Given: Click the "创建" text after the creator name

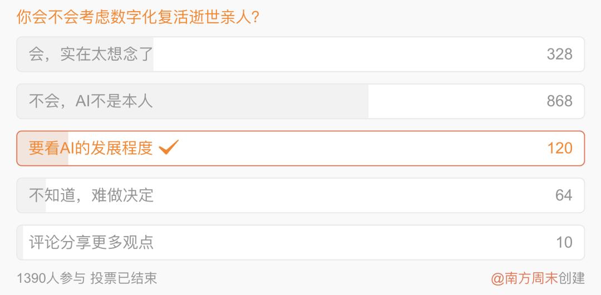Looking at the screenshot, I should pyautogui.click(x=572, y=278).
